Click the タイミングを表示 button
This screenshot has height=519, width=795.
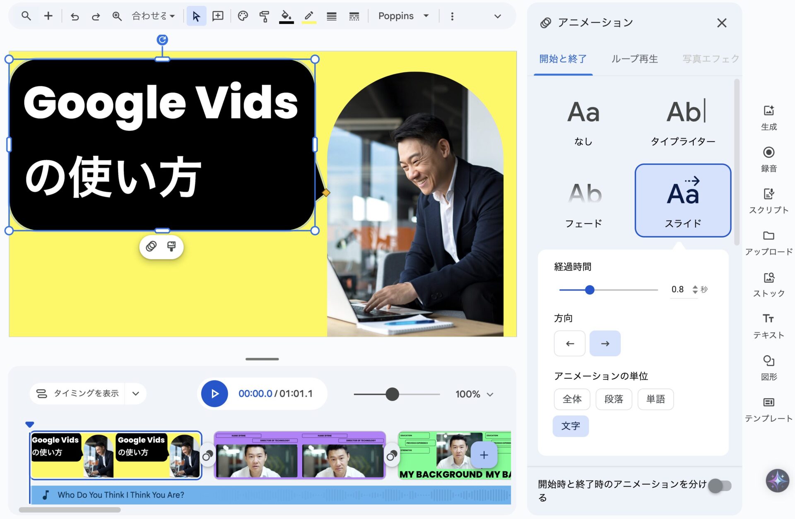(78, 394)
